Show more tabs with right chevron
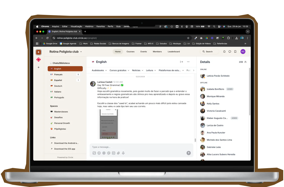284x187 pixels. tap(194, 70)
